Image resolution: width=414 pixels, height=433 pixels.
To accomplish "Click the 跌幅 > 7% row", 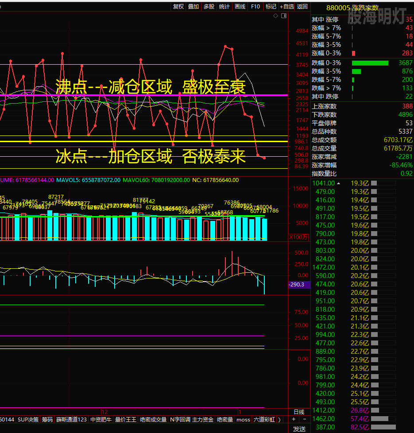I will pyautogui.click(x=362, y=88).
